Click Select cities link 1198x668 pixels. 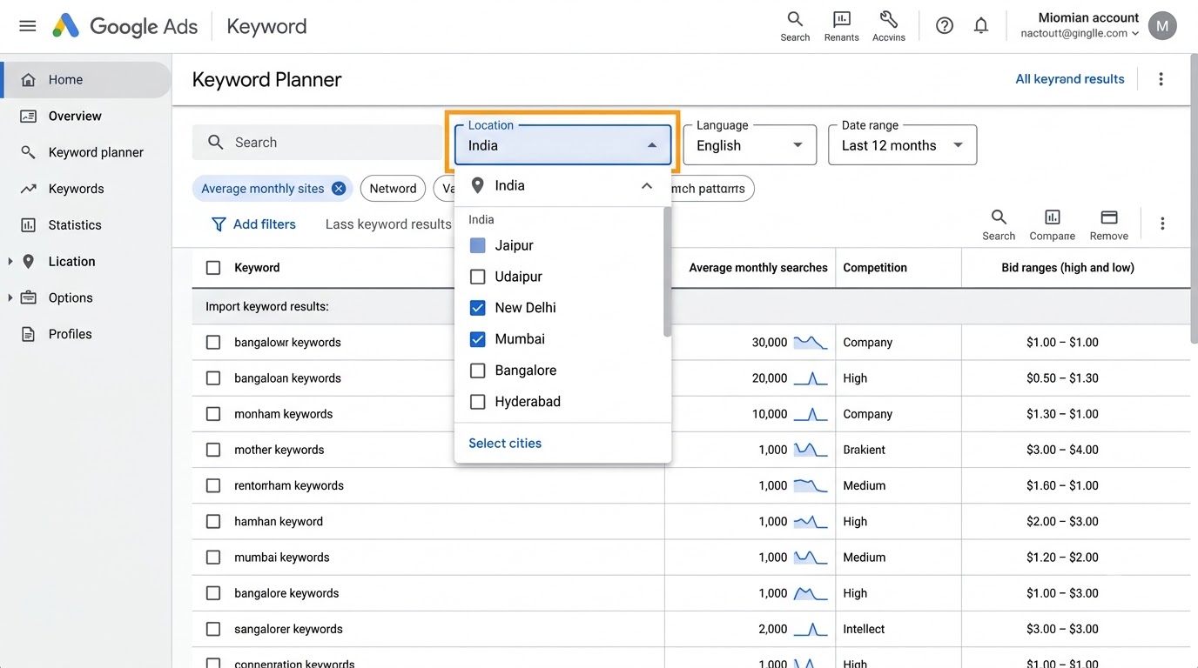click(505, 443)
